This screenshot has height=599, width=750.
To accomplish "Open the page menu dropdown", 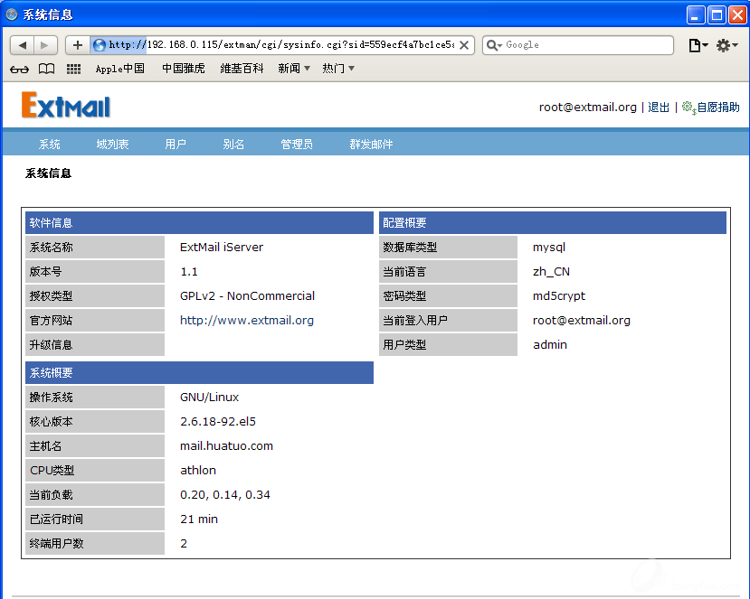I will [698, 45].
